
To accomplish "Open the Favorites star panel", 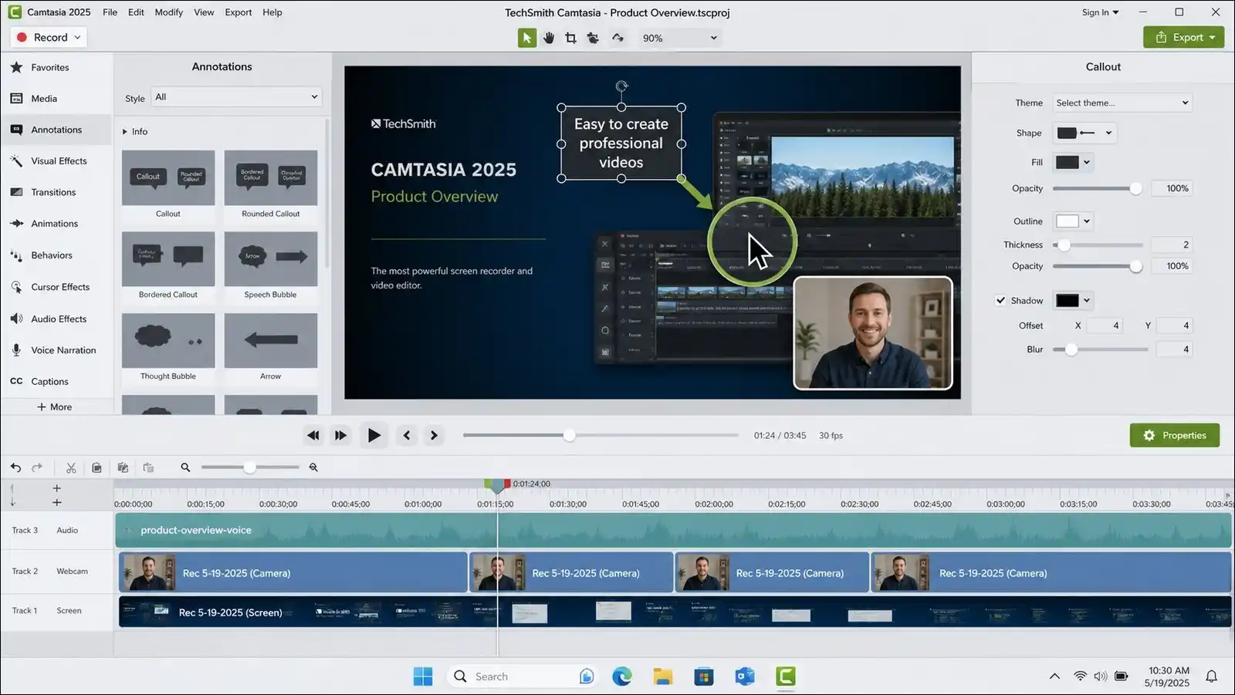I will (x=56, y=67).
